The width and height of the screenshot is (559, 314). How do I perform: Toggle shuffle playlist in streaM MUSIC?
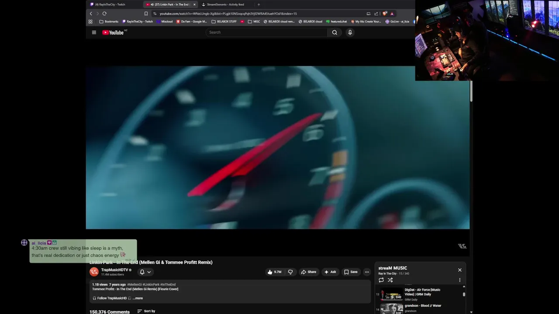click(390, 280)
